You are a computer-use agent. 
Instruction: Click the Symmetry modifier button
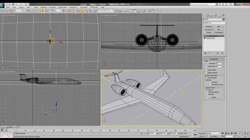[x=209, y=26]
